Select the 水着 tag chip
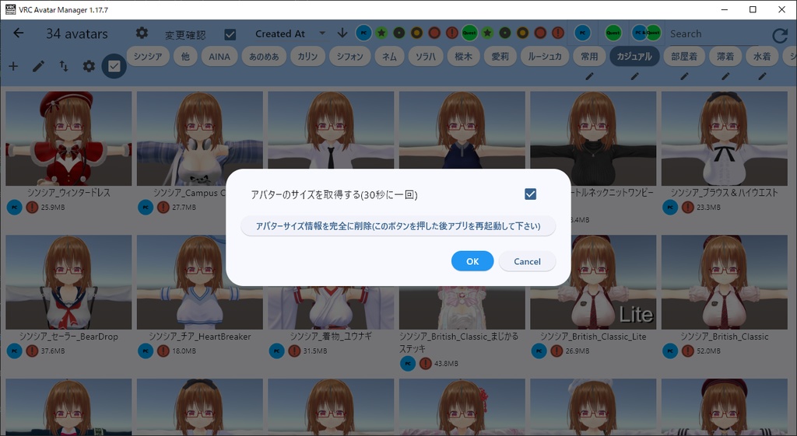The height and width of the screenshot is (436, 797). tap(762, 56)
